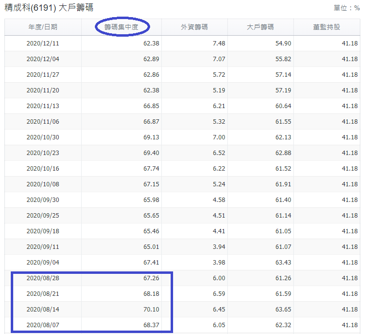Click the 2020/08/14 date cell
This screenshot has width=376, height=334.
pos(43,310)
